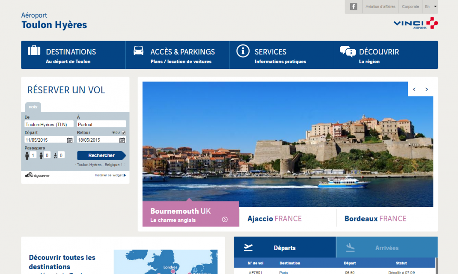Click the destination field showing Partout
458x274 pixels.
click(101, 125)
